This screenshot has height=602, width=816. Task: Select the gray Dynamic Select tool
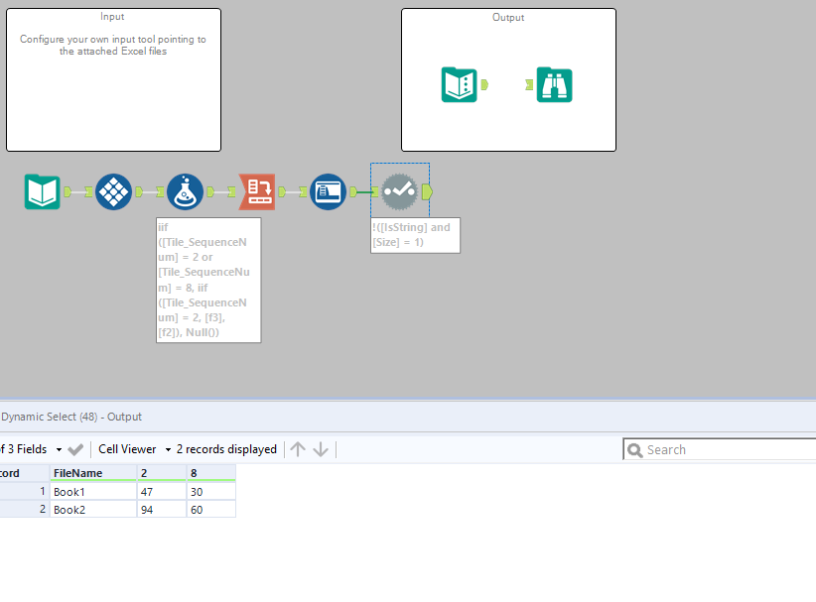[399, 191]
